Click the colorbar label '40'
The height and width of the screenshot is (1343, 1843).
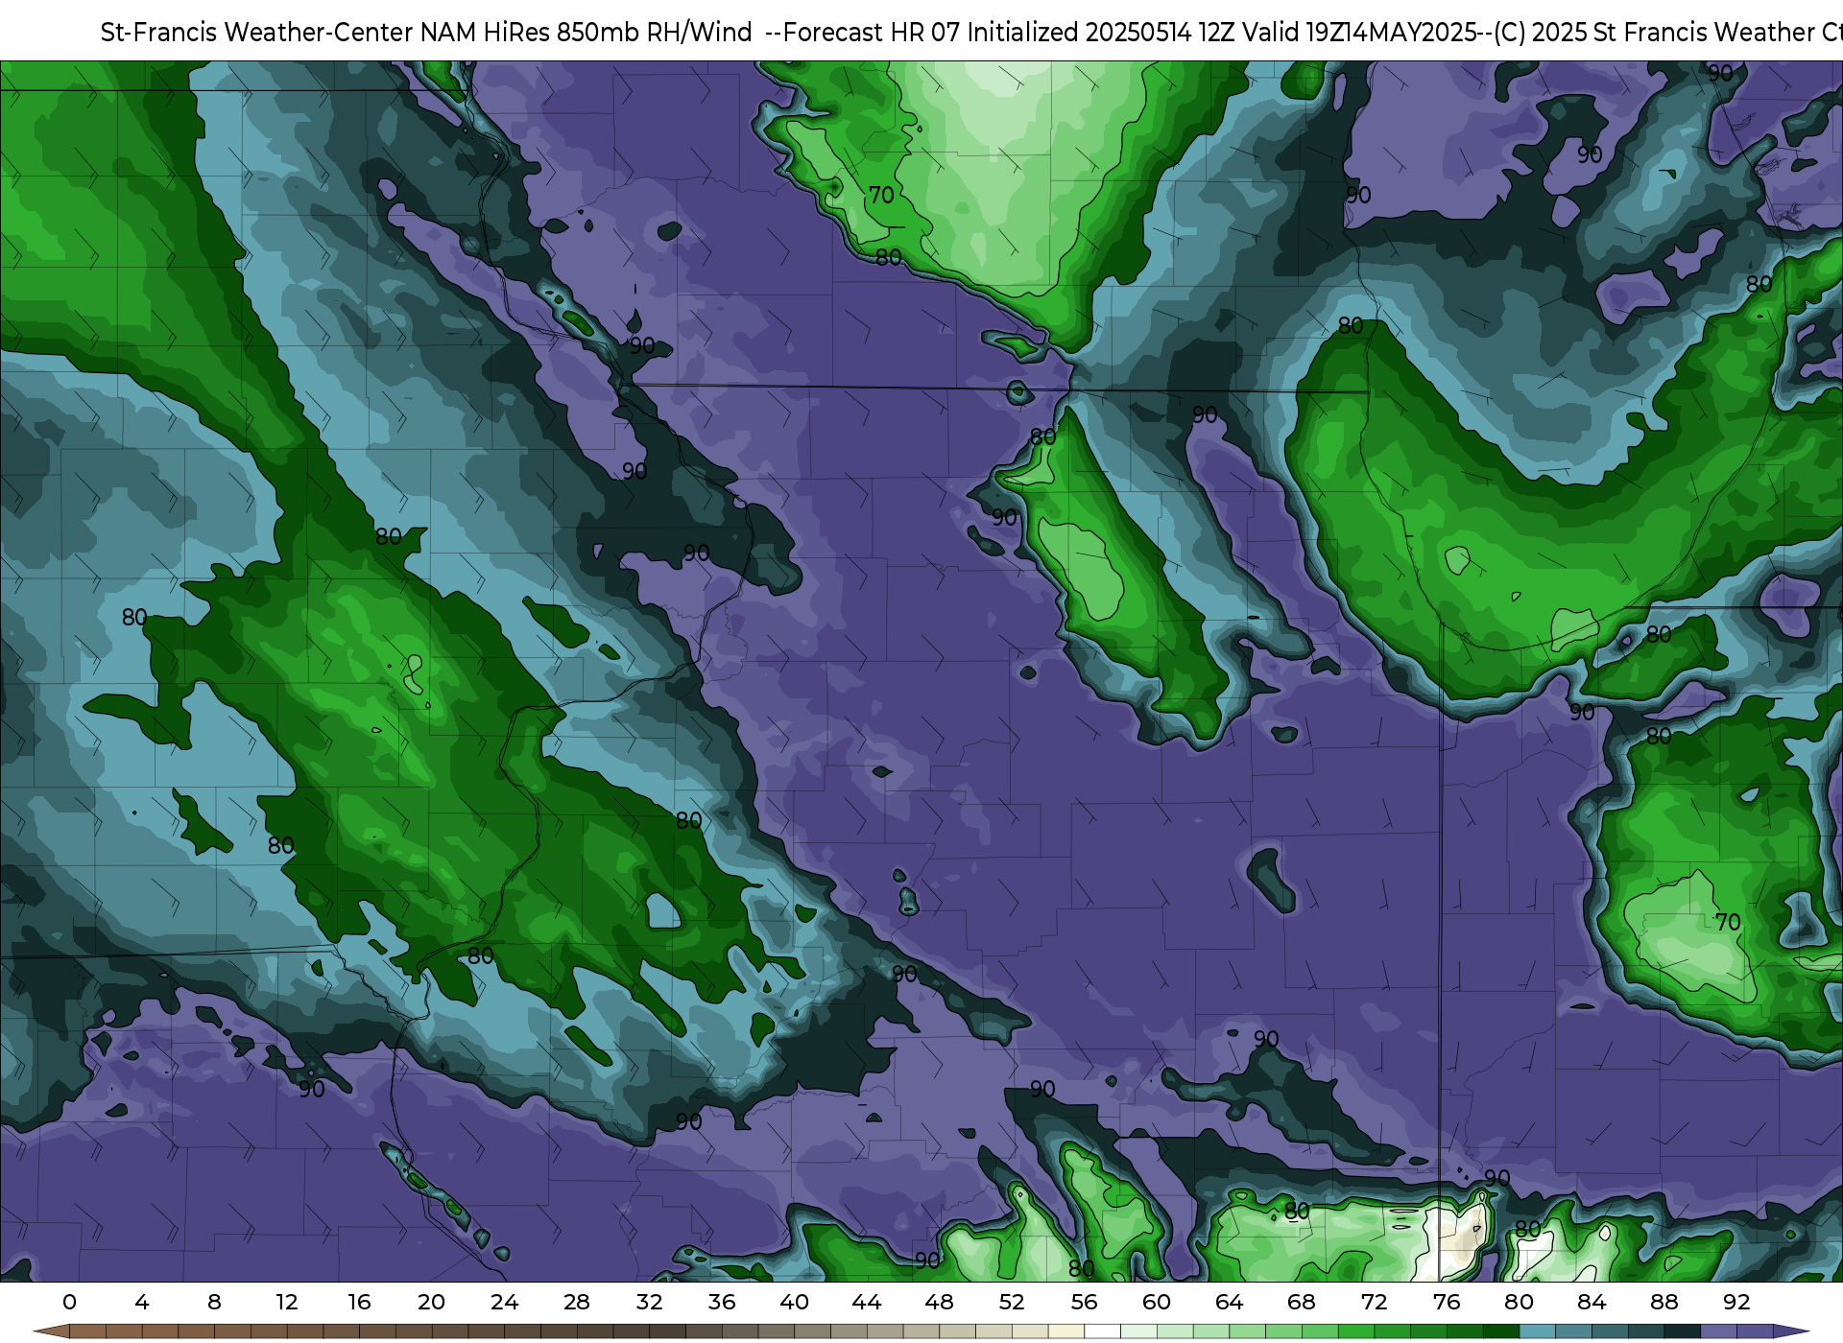(794, 1302)
